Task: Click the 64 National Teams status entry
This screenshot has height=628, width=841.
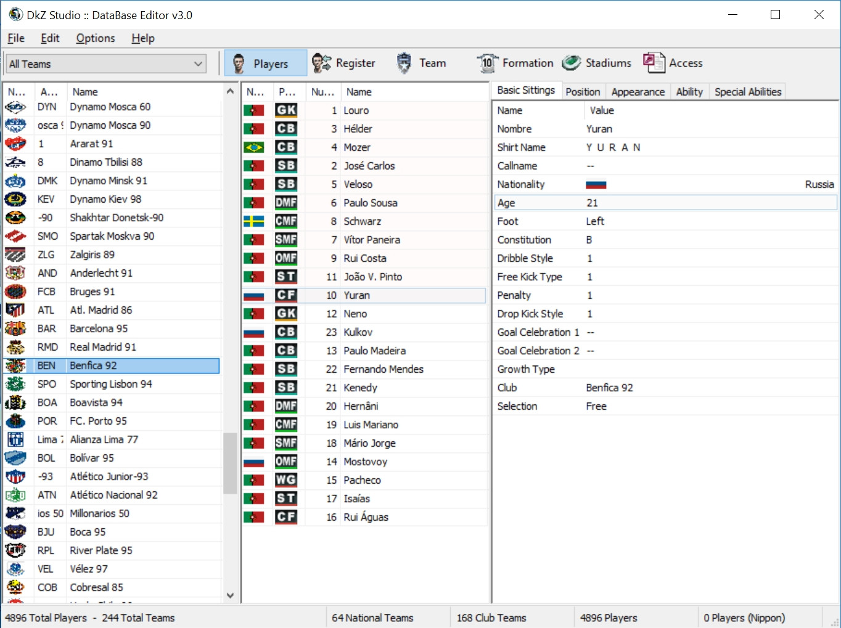Action: [372, 618]
